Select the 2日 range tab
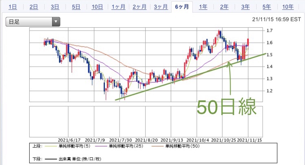 [x=34, y=7]
